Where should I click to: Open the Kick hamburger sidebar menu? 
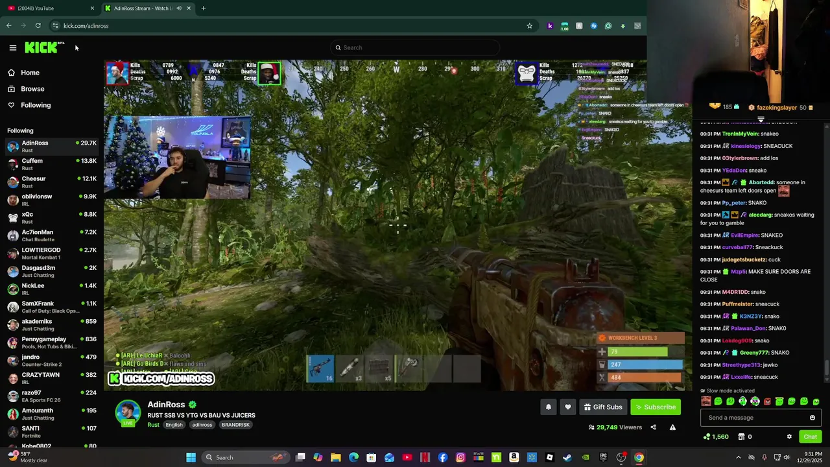[12, 47]
